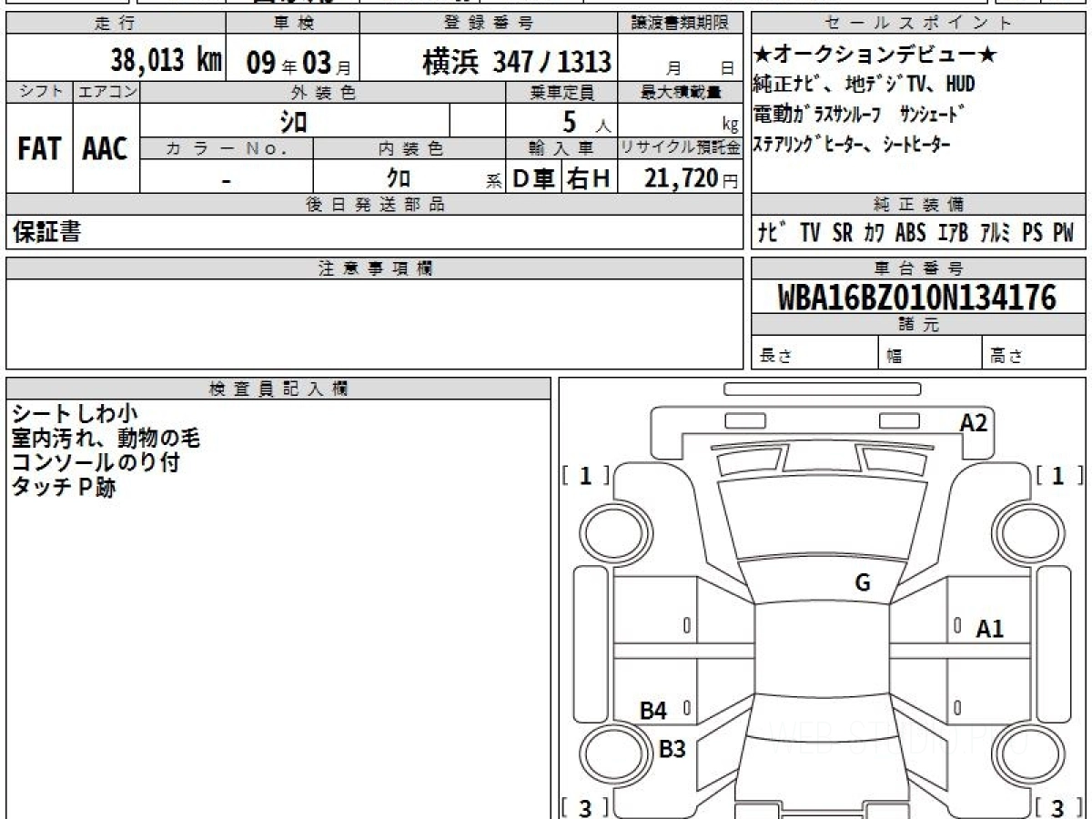Select inspector note シートしわ小
The height and width of the screenshot is (819, 1092).
click(76, 414)
